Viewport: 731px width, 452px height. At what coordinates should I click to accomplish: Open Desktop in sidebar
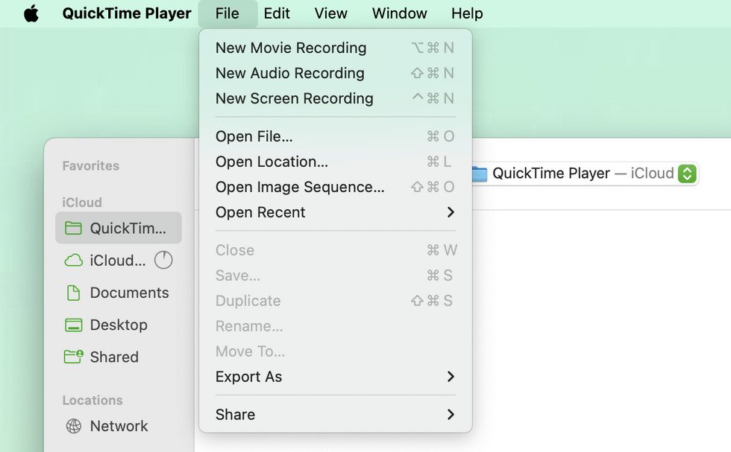(x=119, y=325)
